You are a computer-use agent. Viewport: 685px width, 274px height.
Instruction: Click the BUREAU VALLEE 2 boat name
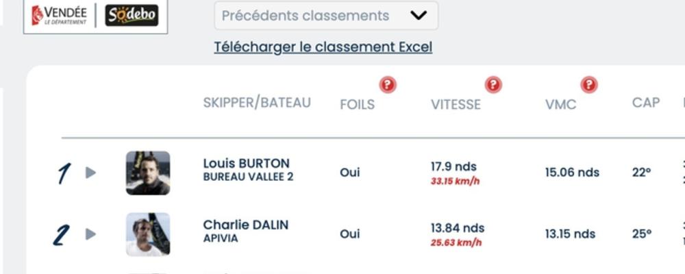(248, 177)
